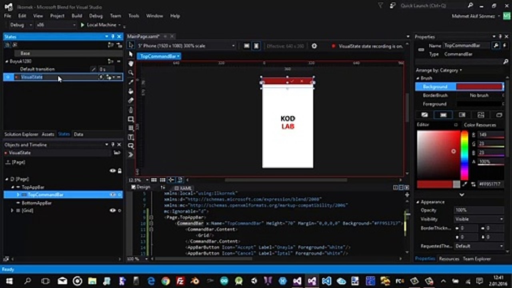Switch to the Resources tab
The height and width of the screenshot is (288, 512).
point(449,259)
